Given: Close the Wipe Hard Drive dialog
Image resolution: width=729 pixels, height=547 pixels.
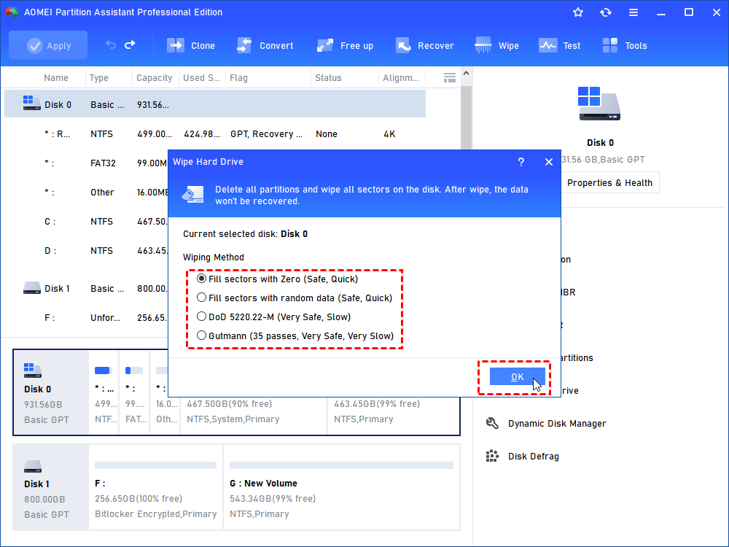Looking at the screenshot, I should tap(549, 162).
